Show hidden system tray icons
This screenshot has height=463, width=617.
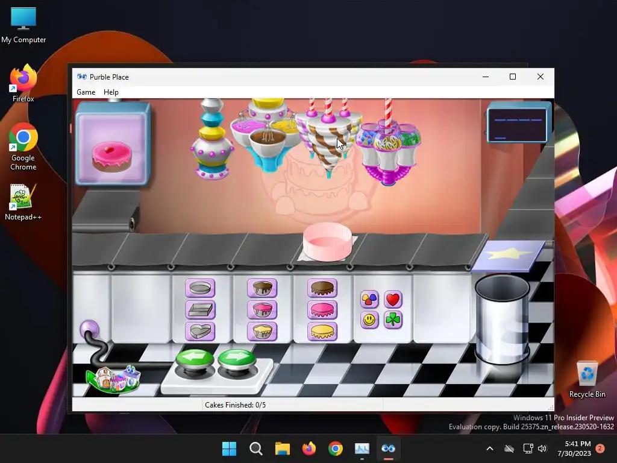490,449
